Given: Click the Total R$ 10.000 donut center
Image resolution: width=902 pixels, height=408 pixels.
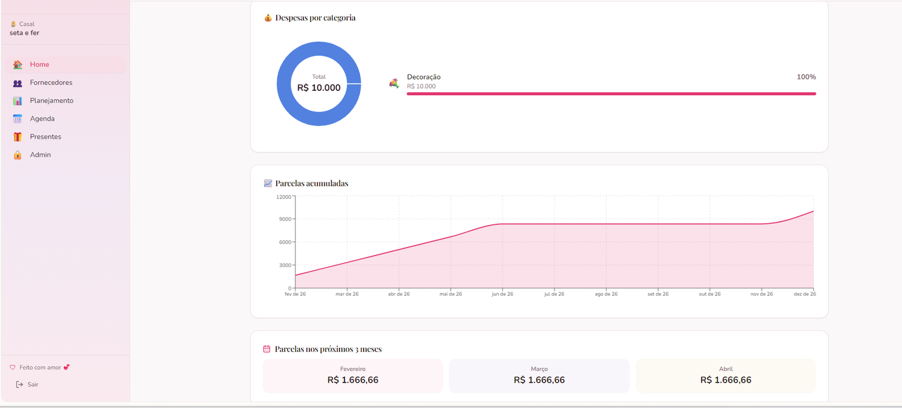Looking at the screenshot, I should coord(319,83).
